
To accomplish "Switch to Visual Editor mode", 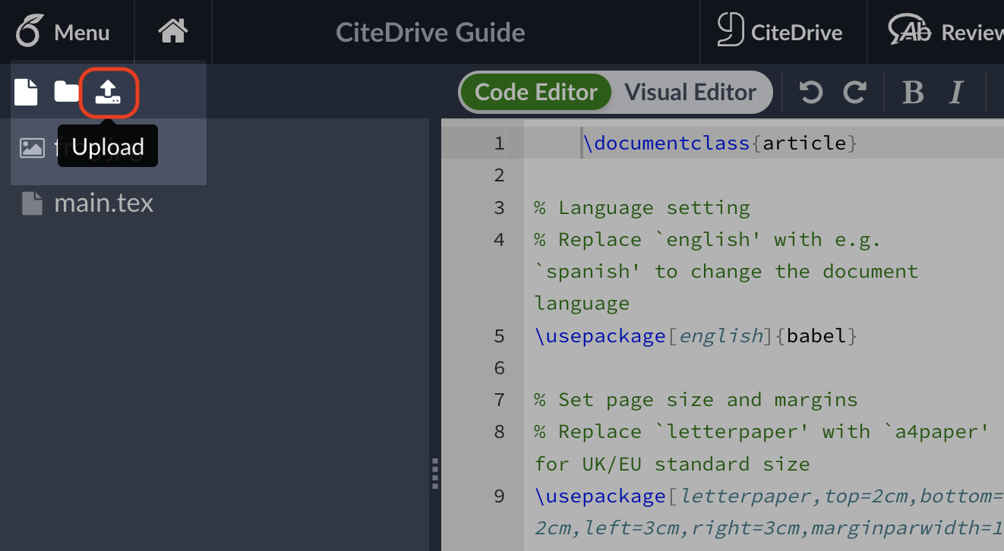I will point(690,93).
